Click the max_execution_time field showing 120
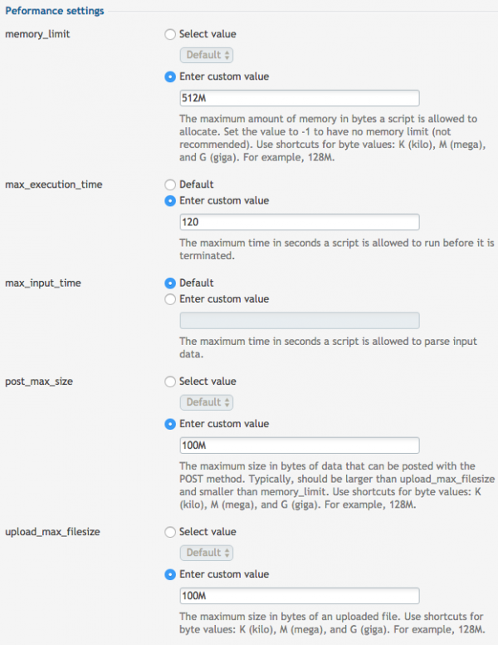498x645 pixels. pyautogui.click(x=300, y=222)
